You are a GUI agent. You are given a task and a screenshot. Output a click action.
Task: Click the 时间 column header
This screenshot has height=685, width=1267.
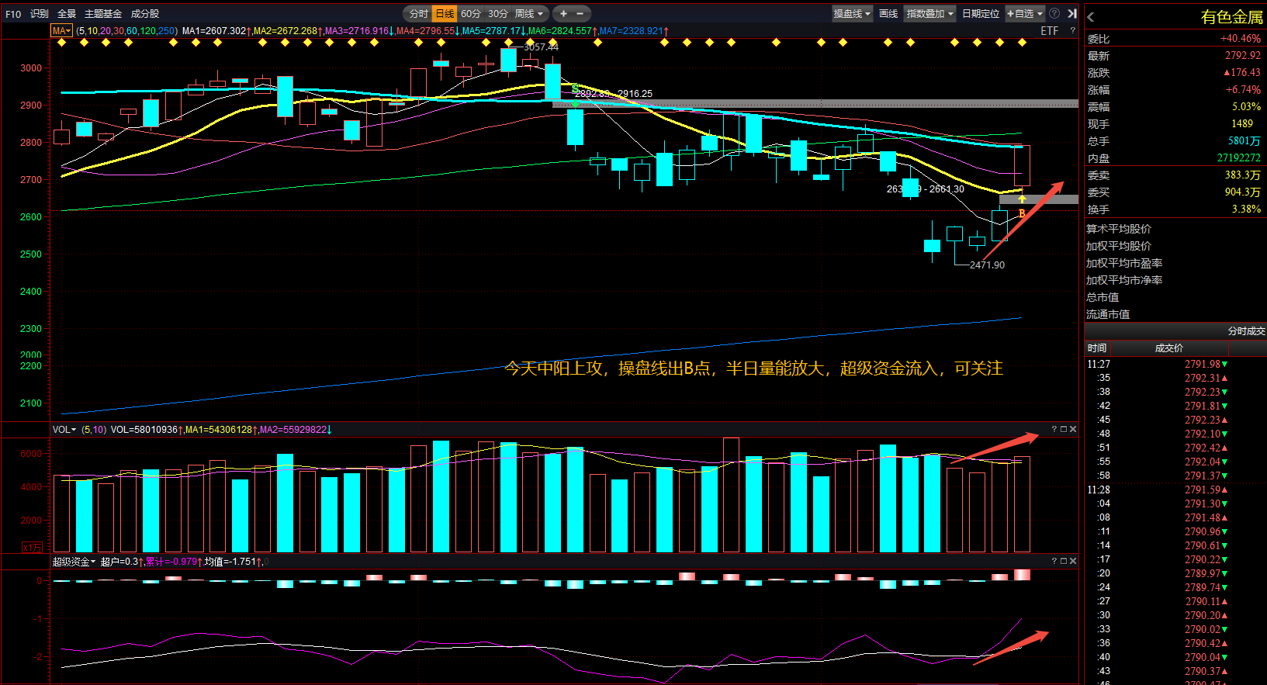click(1097, 348)
